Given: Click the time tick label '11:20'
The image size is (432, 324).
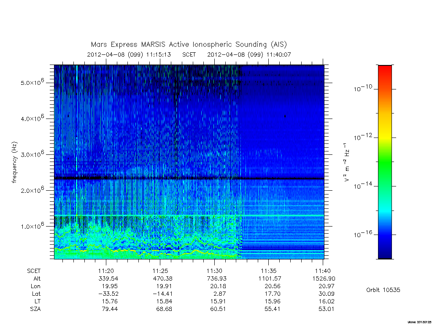Looking at the screenshot, I should point(106,271).
